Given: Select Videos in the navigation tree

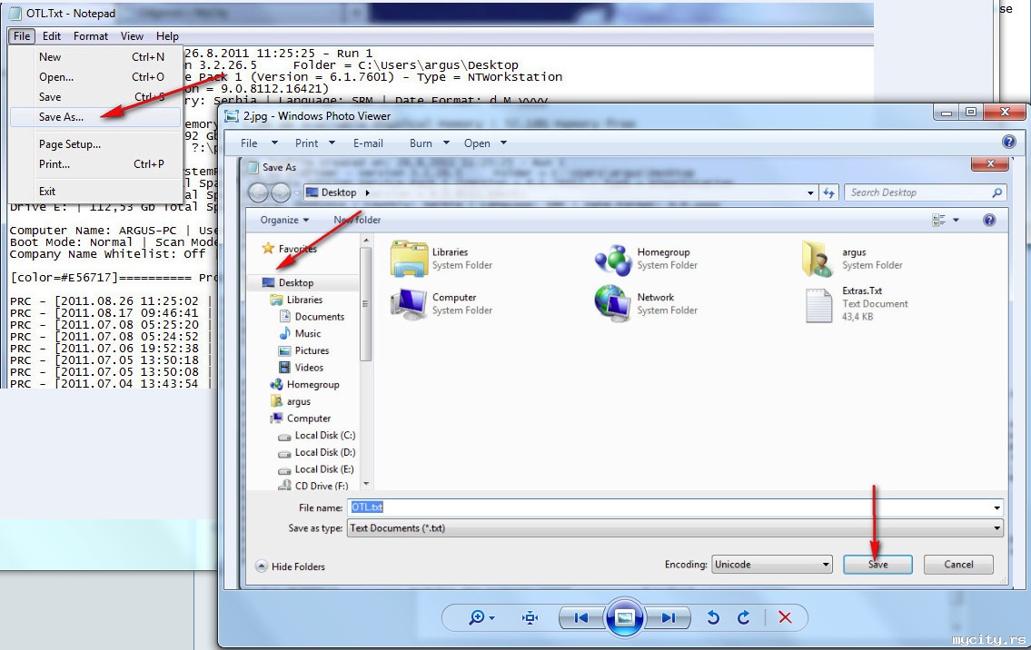Looking at the screenshot, I should point(302,368).
